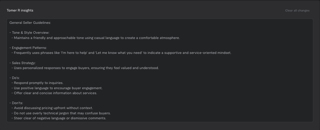Click the Respond promptly to inquiries line
Screen dimensions: 320x130
(x=37, y=83)
